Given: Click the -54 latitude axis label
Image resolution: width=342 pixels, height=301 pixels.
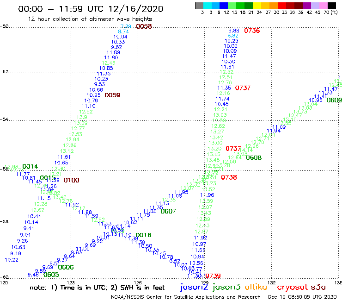Looking at the screenshot, I should [4, 119].
